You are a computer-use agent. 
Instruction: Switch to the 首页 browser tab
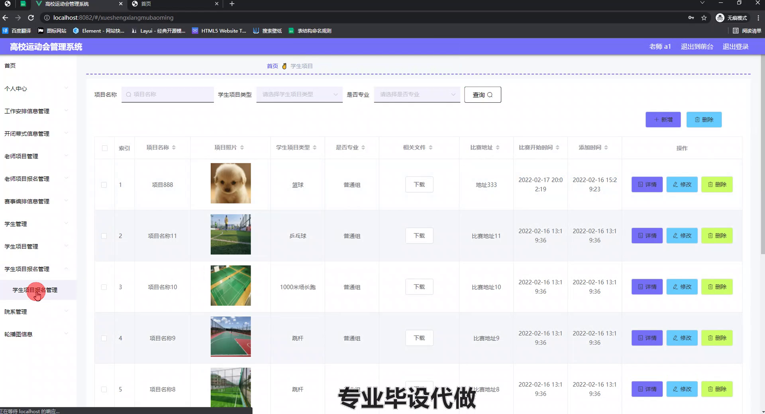(x=175, y=4)
